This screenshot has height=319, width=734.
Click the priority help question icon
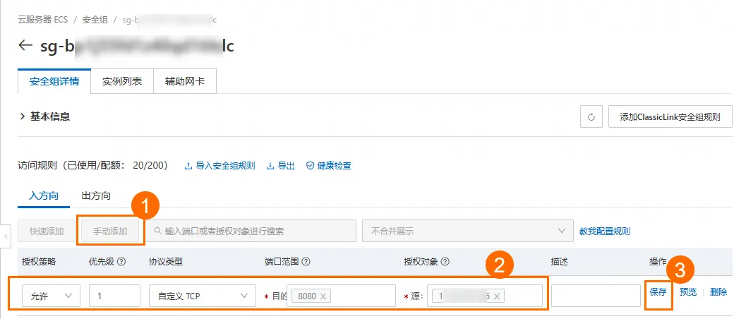coord(121,262)
